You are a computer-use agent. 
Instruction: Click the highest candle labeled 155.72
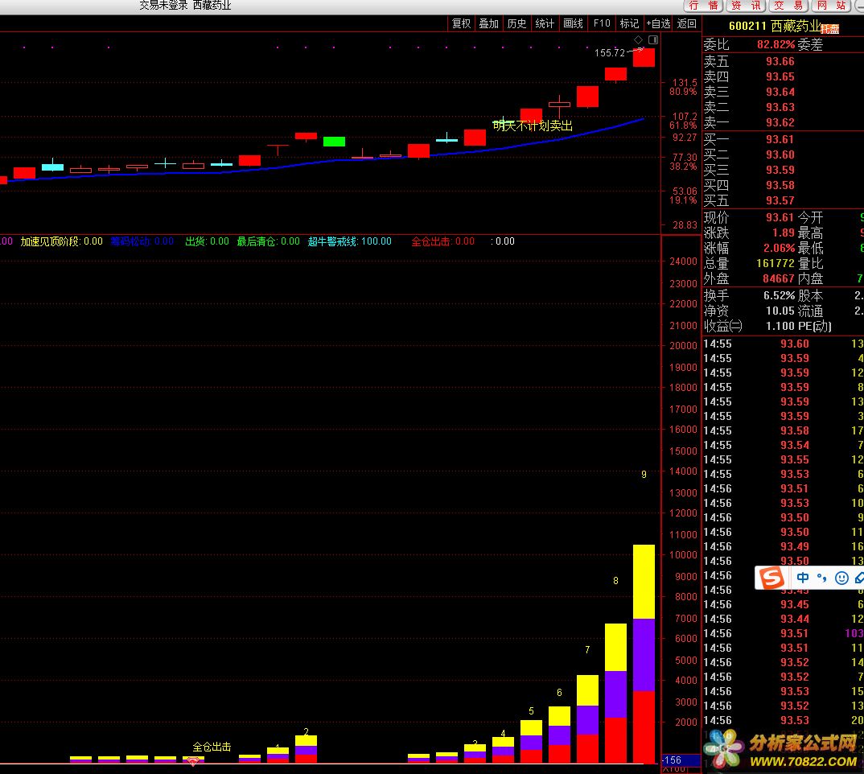tap(644, 57)
